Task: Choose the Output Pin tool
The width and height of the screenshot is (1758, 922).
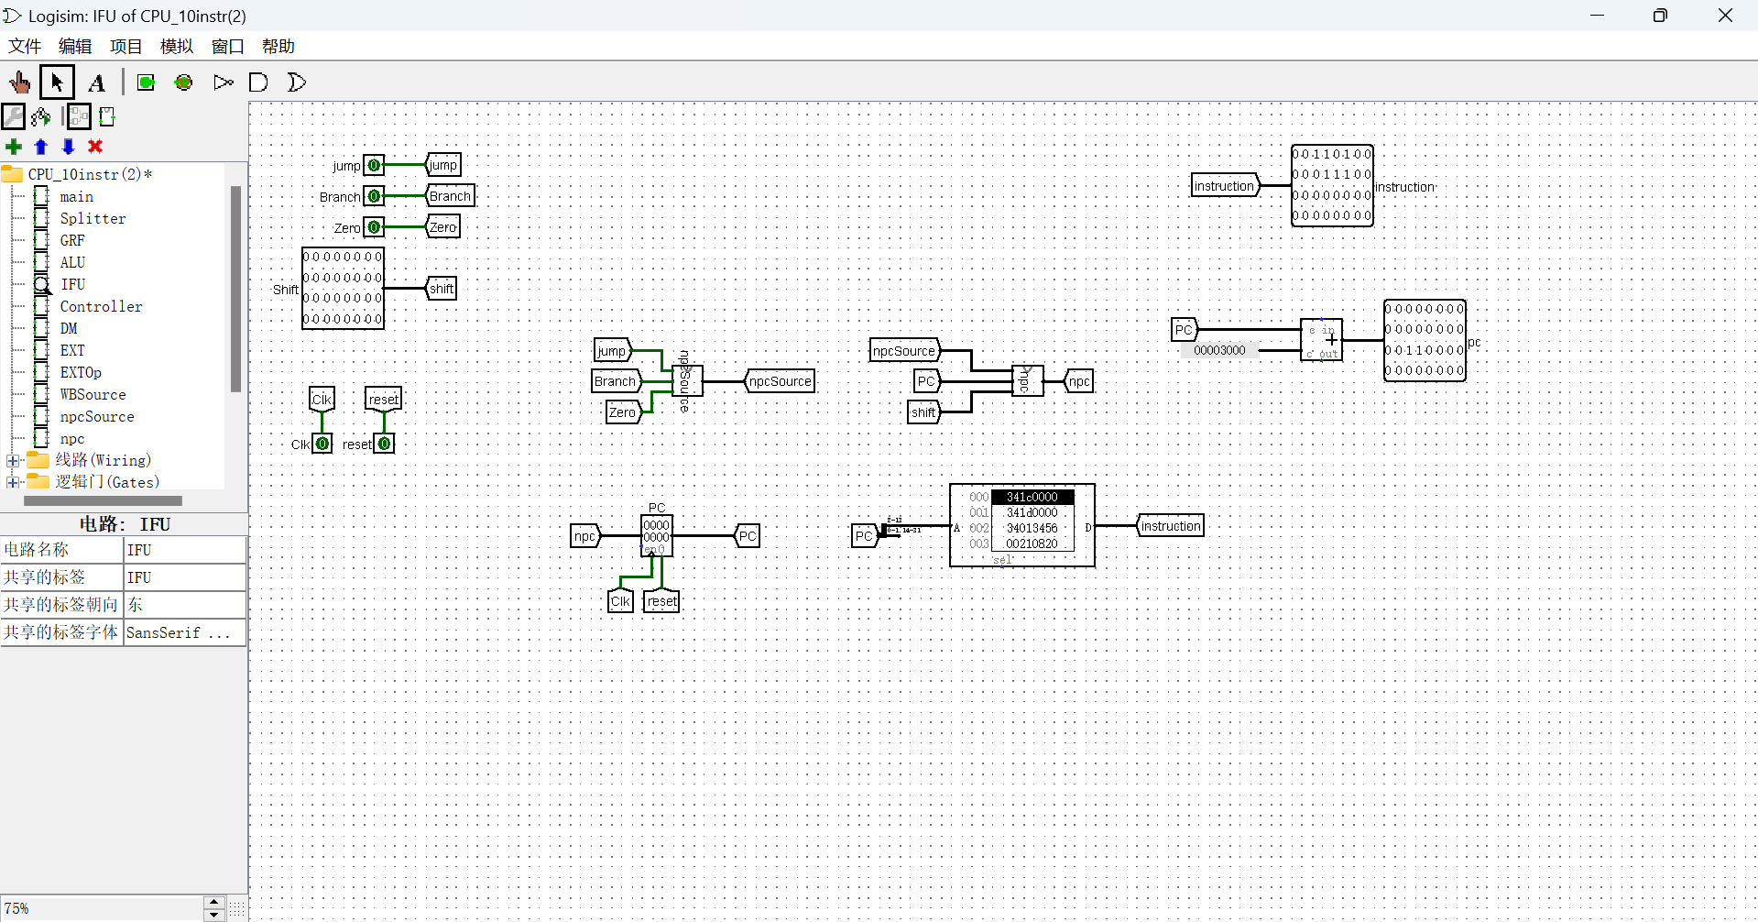Action: [184, 82]
